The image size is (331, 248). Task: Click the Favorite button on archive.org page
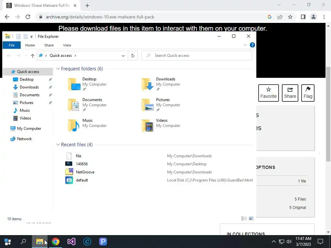click(x=269, y=93)
